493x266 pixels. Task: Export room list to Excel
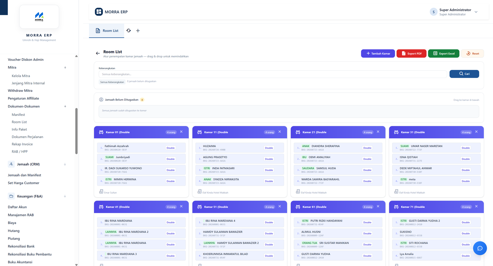(x=444, y=54)
